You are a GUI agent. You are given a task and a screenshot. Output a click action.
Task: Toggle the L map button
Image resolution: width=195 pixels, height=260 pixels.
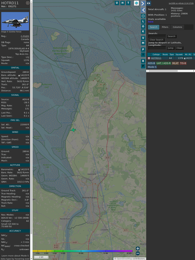pyautogui.click(x=143, y=21)
